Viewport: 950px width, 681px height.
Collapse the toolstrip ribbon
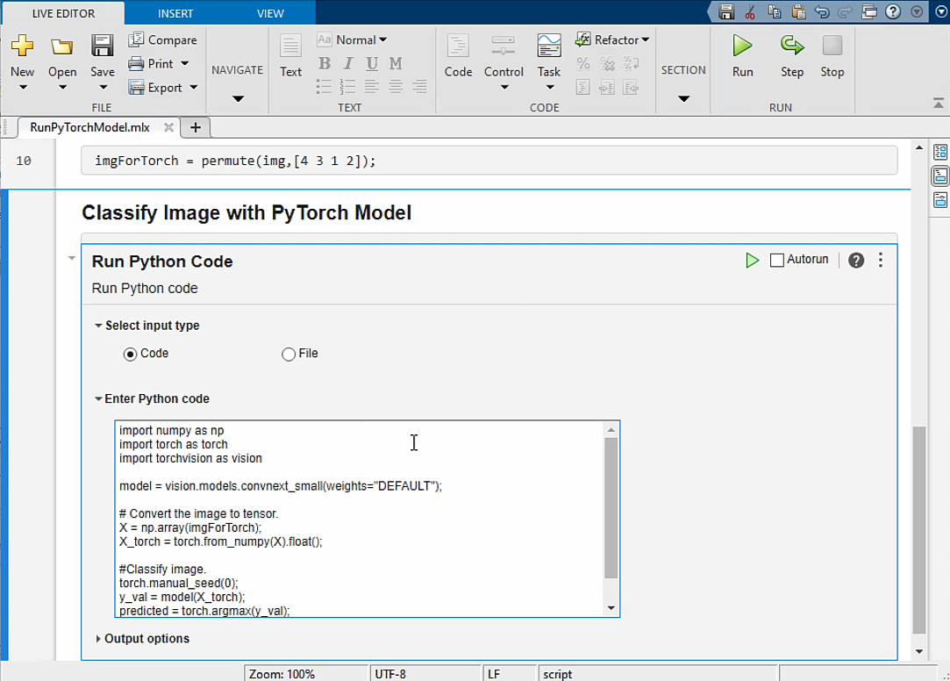click(x=939, y=104)
